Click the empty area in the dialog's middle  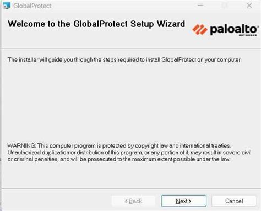point(130,103)
